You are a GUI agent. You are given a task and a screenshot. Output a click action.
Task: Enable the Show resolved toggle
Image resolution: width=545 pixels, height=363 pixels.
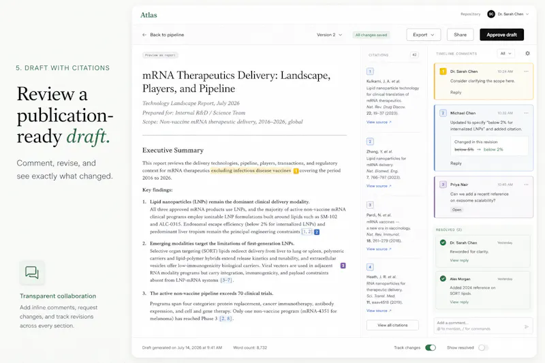coord(483,348)
